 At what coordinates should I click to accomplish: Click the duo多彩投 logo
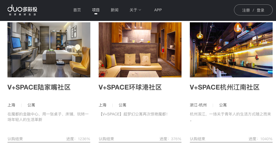point(22,10)
